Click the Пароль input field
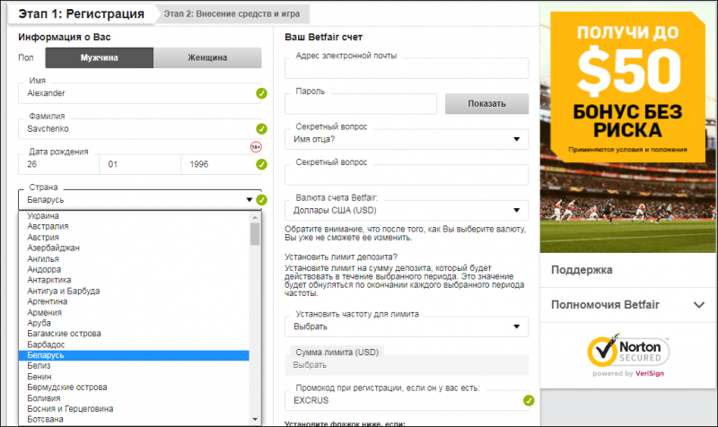 pyautogui.click(x=361, y=104)
